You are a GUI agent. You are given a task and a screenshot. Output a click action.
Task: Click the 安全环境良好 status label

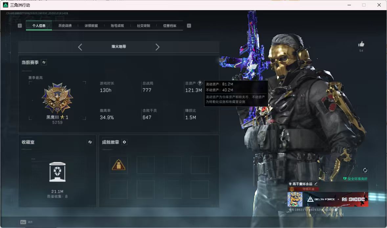[x=357, y=179]
